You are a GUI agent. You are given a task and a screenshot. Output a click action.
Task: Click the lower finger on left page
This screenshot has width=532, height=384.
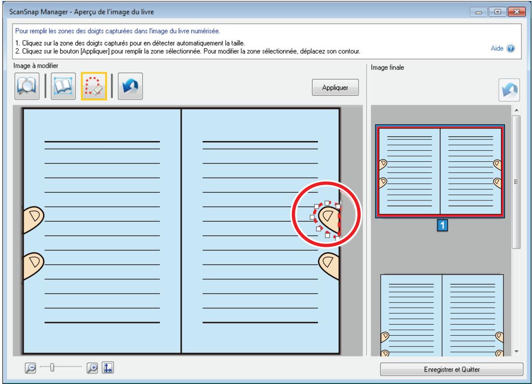tap(33, 266)
